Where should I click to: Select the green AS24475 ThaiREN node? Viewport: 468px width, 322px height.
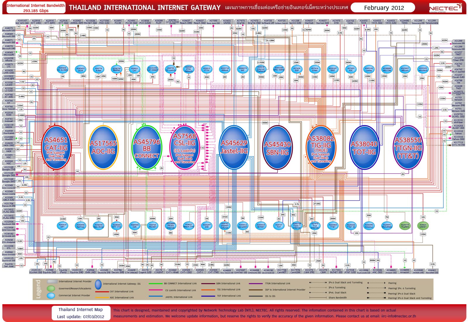coord(405,226)
